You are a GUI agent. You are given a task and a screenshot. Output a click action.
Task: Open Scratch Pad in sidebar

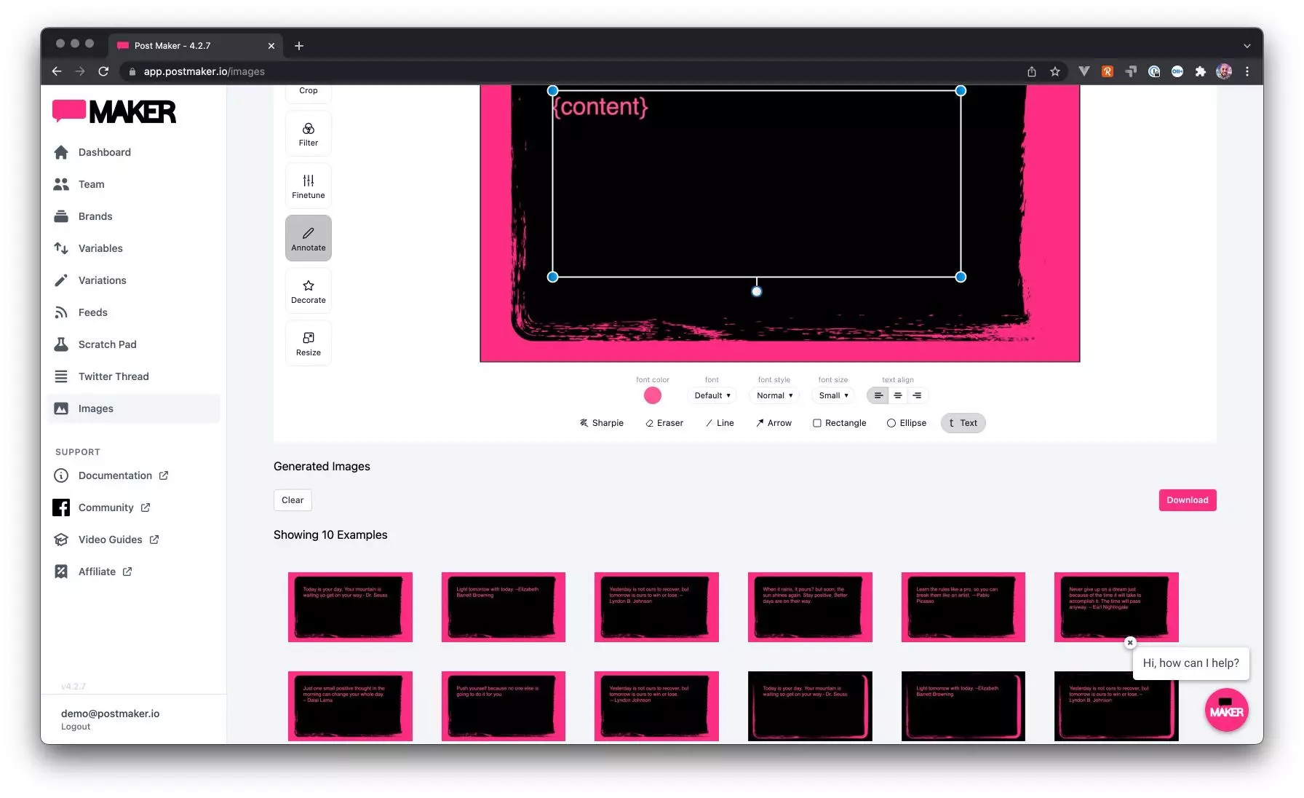[133, 344]
